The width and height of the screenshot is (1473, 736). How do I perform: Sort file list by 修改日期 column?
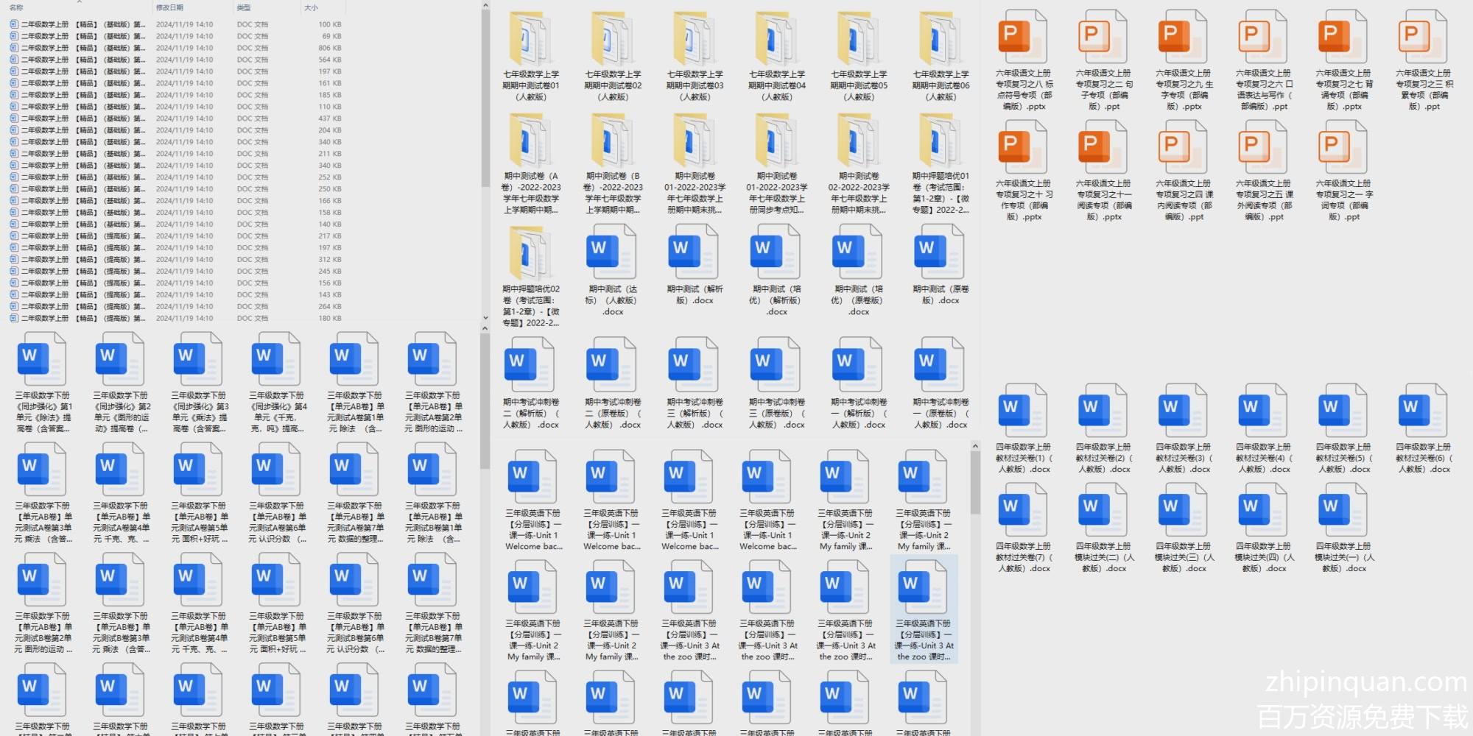169,7
